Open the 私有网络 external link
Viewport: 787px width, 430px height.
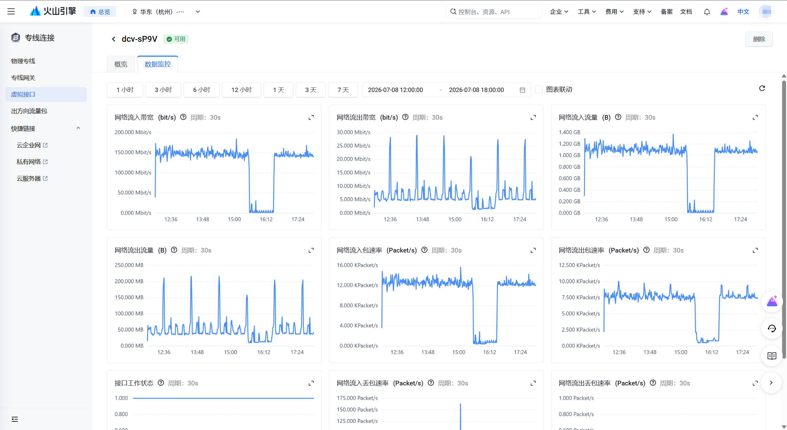(x=32, y=162)
